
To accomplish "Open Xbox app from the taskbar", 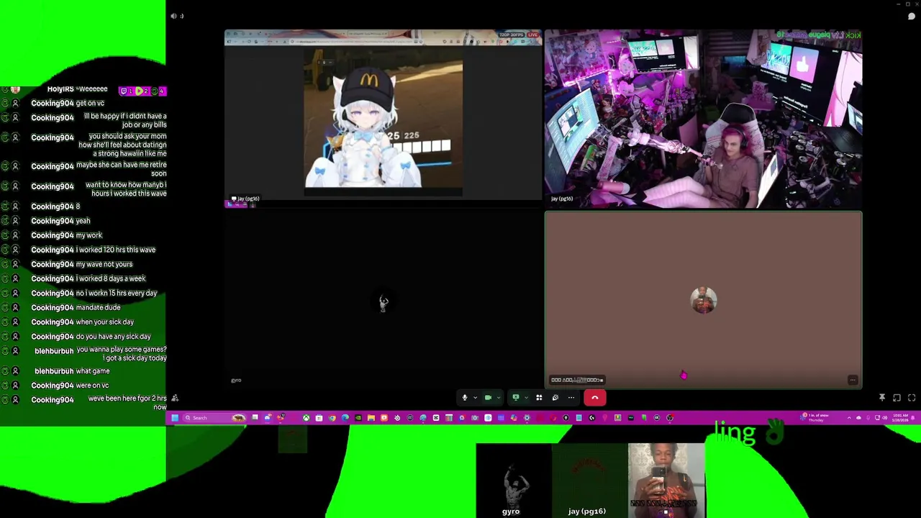I will point(306,417).
